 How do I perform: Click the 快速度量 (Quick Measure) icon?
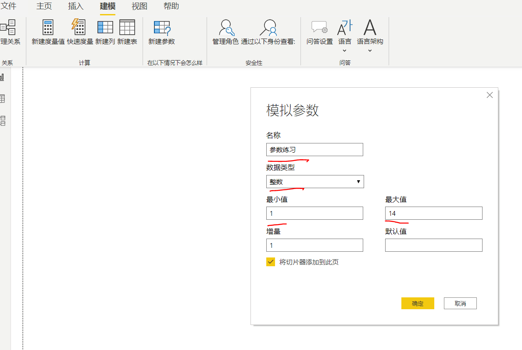(x=79, y=27)
